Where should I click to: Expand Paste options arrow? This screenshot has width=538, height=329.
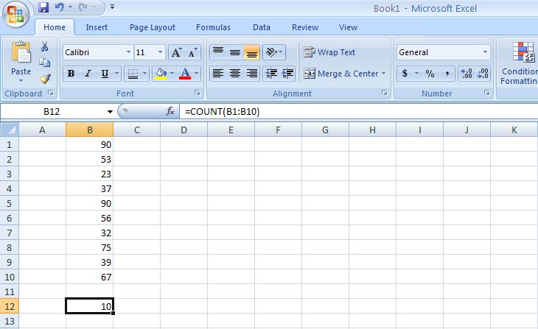(x=21, y=80)
